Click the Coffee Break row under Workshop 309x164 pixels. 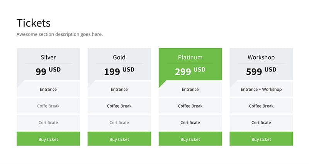[261, 106]
